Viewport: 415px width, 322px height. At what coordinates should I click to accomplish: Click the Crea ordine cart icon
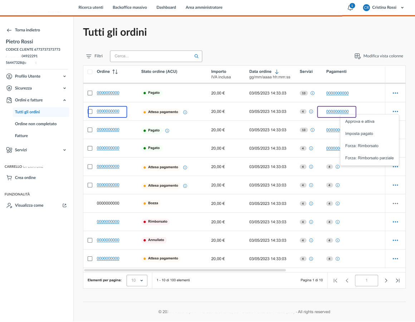(x=9, y=178)
